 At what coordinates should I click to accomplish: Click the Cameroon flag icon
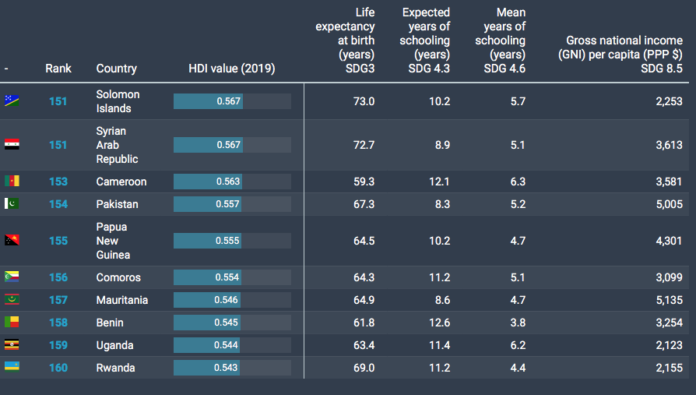(12, 182)
